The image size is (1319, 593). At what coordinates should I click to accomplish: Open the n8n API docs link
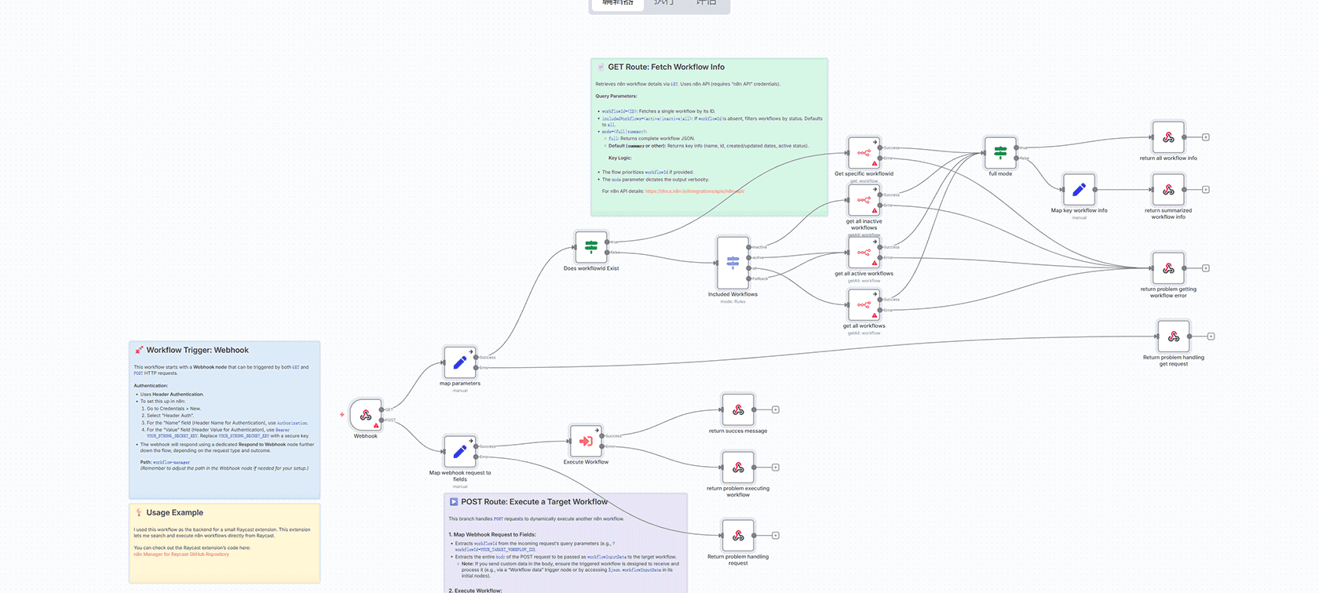694,191
